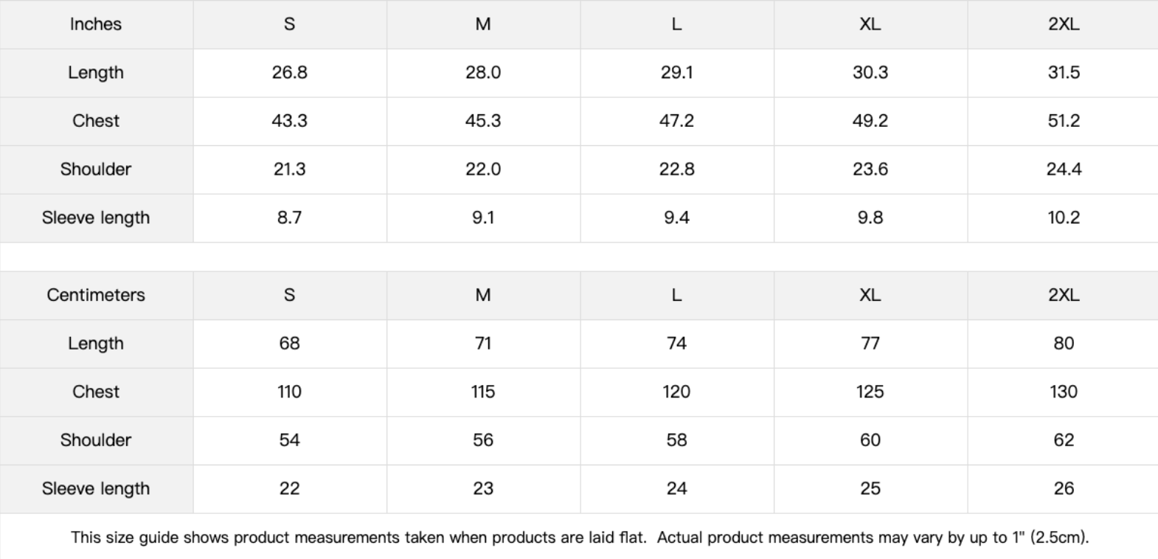Click Sleeve length value 8.7 for size S
1158x559 pixels.
pyautogui.click(x=289, y=218)
